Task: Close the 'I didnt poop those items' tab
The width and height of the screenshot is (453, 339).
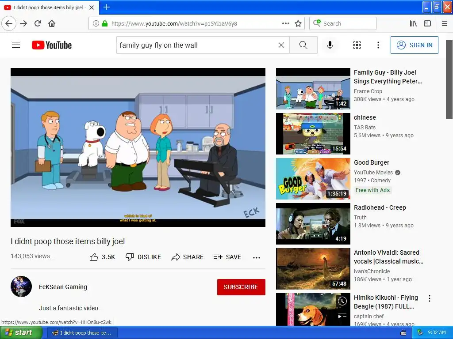Action: 92,8
